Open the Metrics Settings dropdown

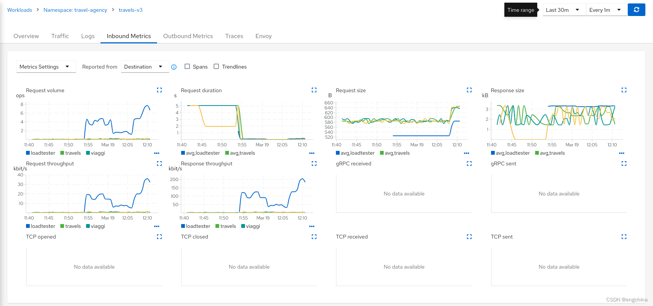[x=46, y=67]
